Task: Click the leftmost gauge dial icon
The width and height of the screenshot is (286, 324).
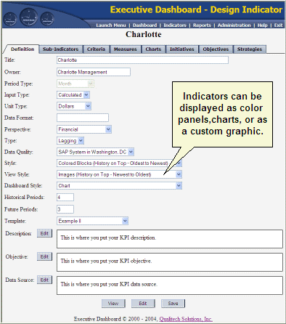Action: click(x=10, y=20)
